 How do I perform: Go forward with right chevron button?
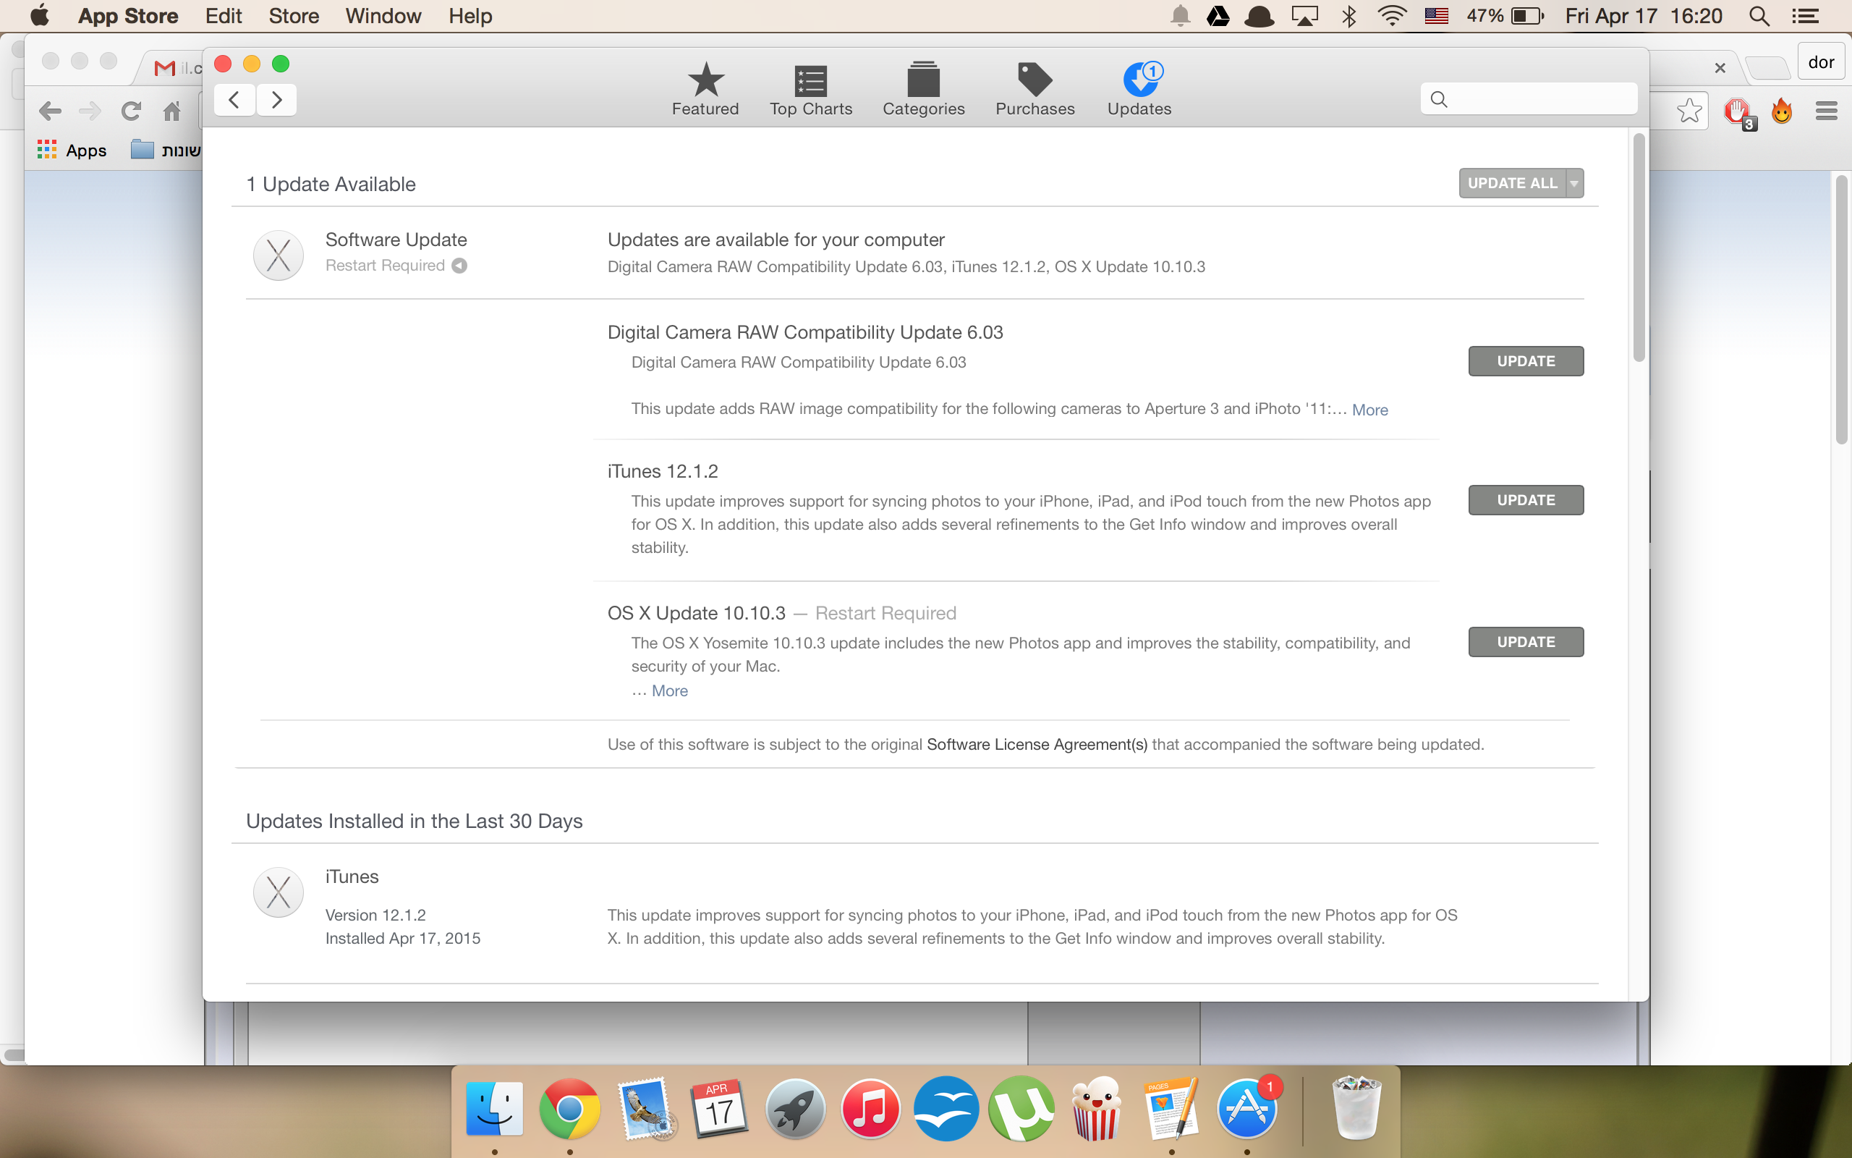(x=277, y=100)
